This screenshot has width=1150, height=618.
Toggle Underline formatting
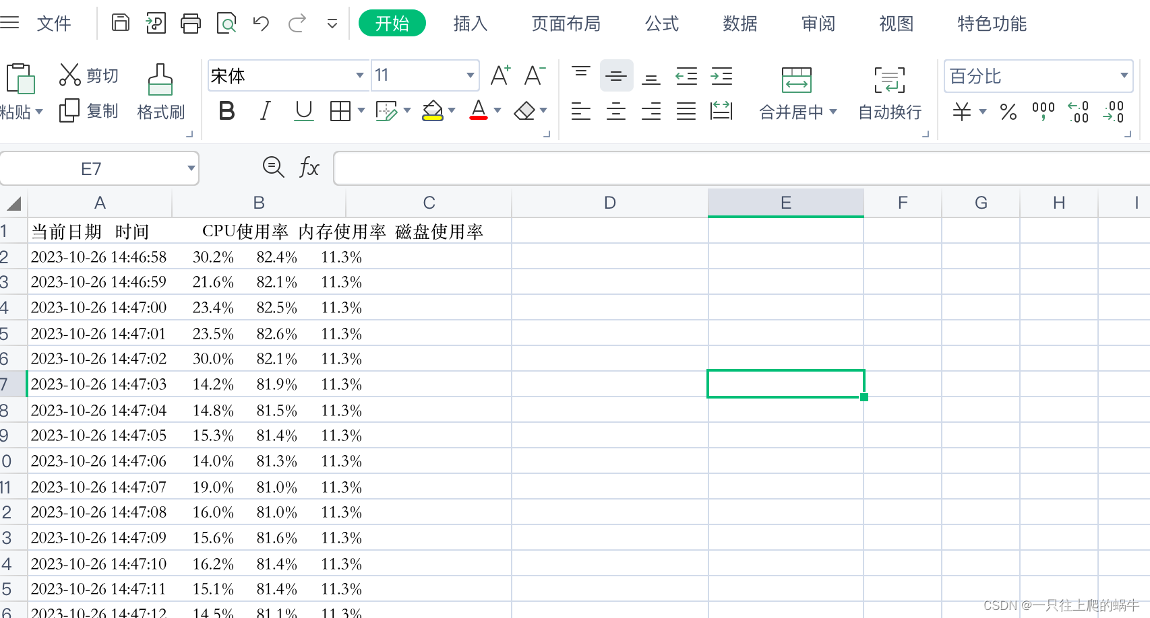pyautogui.click(x=304, y=110)
